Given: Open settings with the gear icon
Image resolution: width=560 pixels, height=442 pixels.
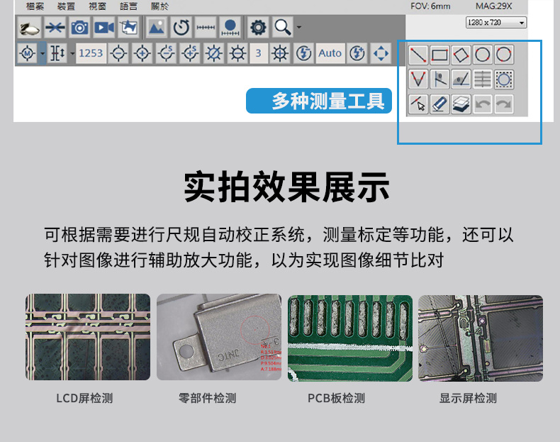Looking at the screenshot, I should (x=258, y=27).
